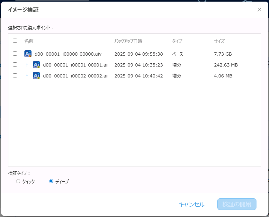
Task: Sort by the 名前 column header
Action: pyautogui.click(x=29, y=41)
